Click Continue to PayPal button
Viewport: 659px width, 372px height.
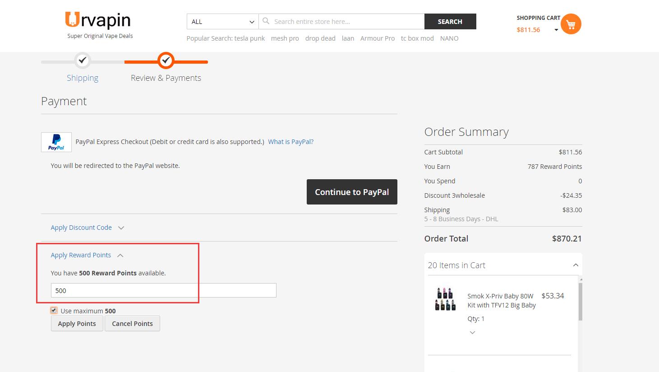pos(352,192)
